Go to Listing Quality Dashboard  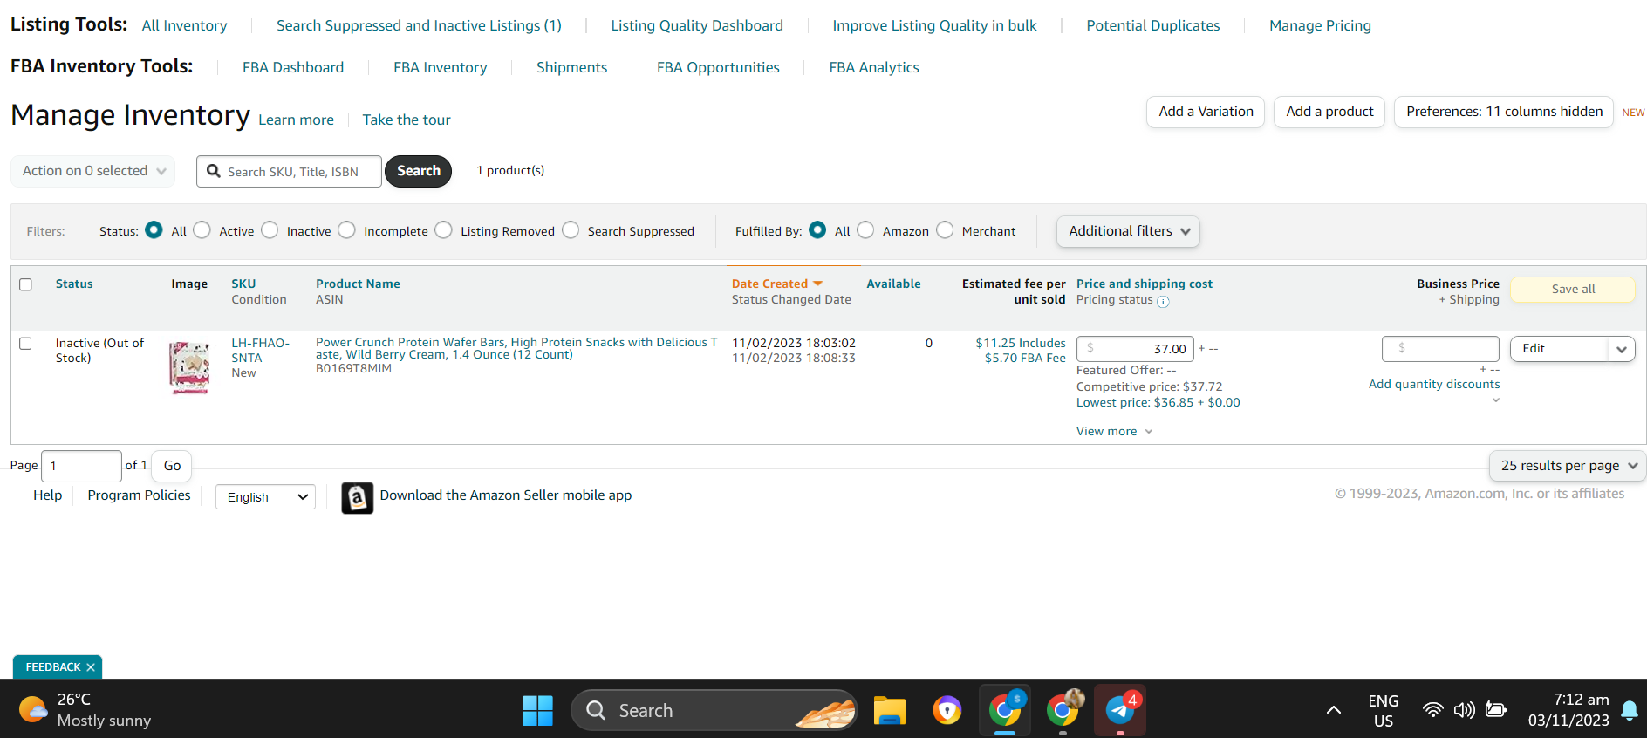697,26
